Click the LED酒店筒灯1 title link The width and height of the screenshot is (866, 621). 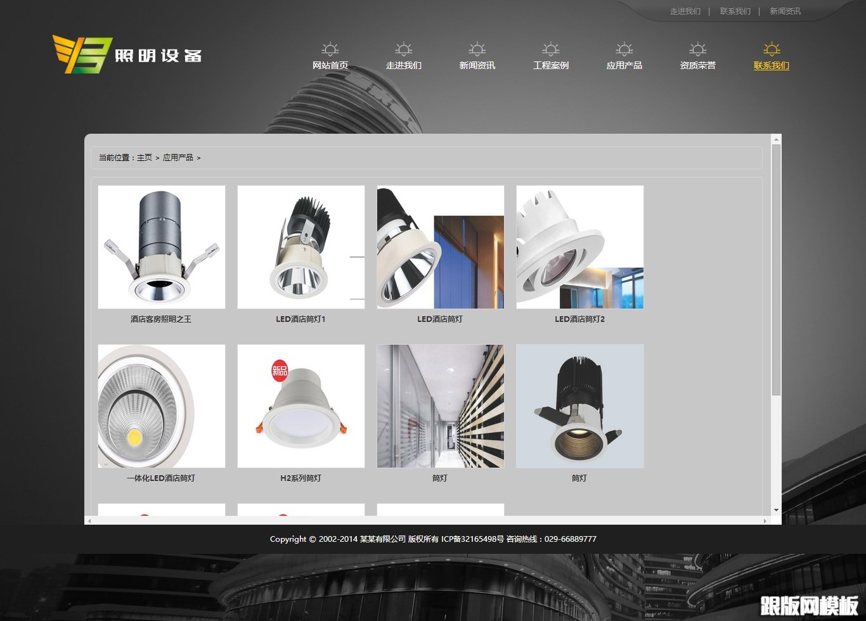(301, 319)
